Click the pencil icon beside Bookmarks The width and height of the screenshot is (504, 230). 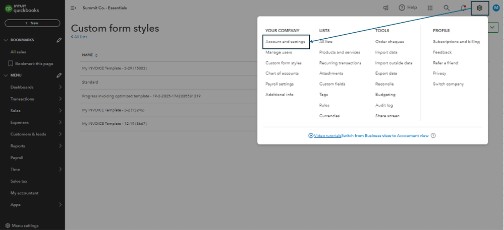tap(59, 40)
